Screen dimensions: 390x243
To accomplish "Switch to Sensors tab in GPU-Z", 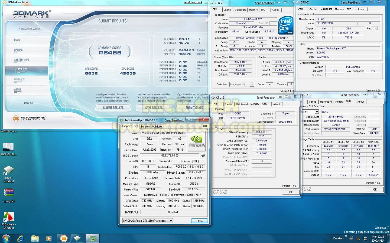I will pos(145,126).
